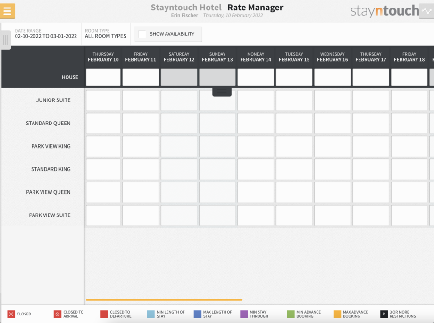The width and height of the screenshot is (434, 323).
Task: Click the orange Max Advance Booking swatch
Action: click(337, 314)
